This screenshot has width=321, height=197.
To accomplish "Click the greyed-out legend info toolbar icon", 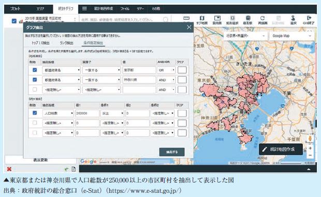I will click(278, 20).
